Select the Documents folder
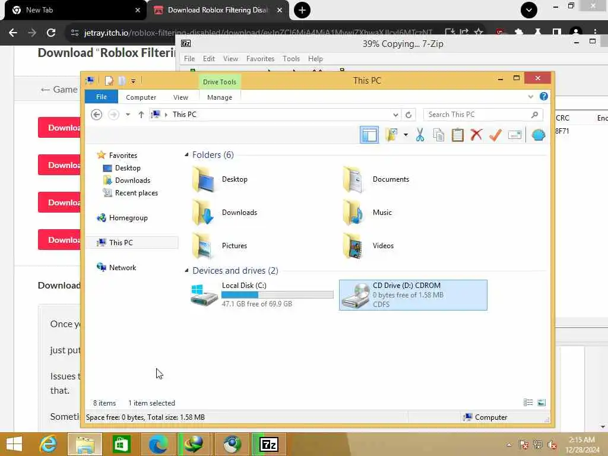This screenshot has height=456, width=608. (376, 179)
